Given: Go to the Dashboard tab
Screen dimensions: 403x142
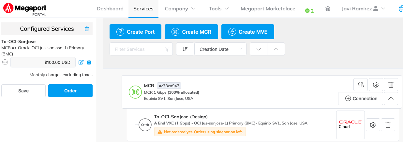Looking at the screenshot, I should [x=110, y=9].
